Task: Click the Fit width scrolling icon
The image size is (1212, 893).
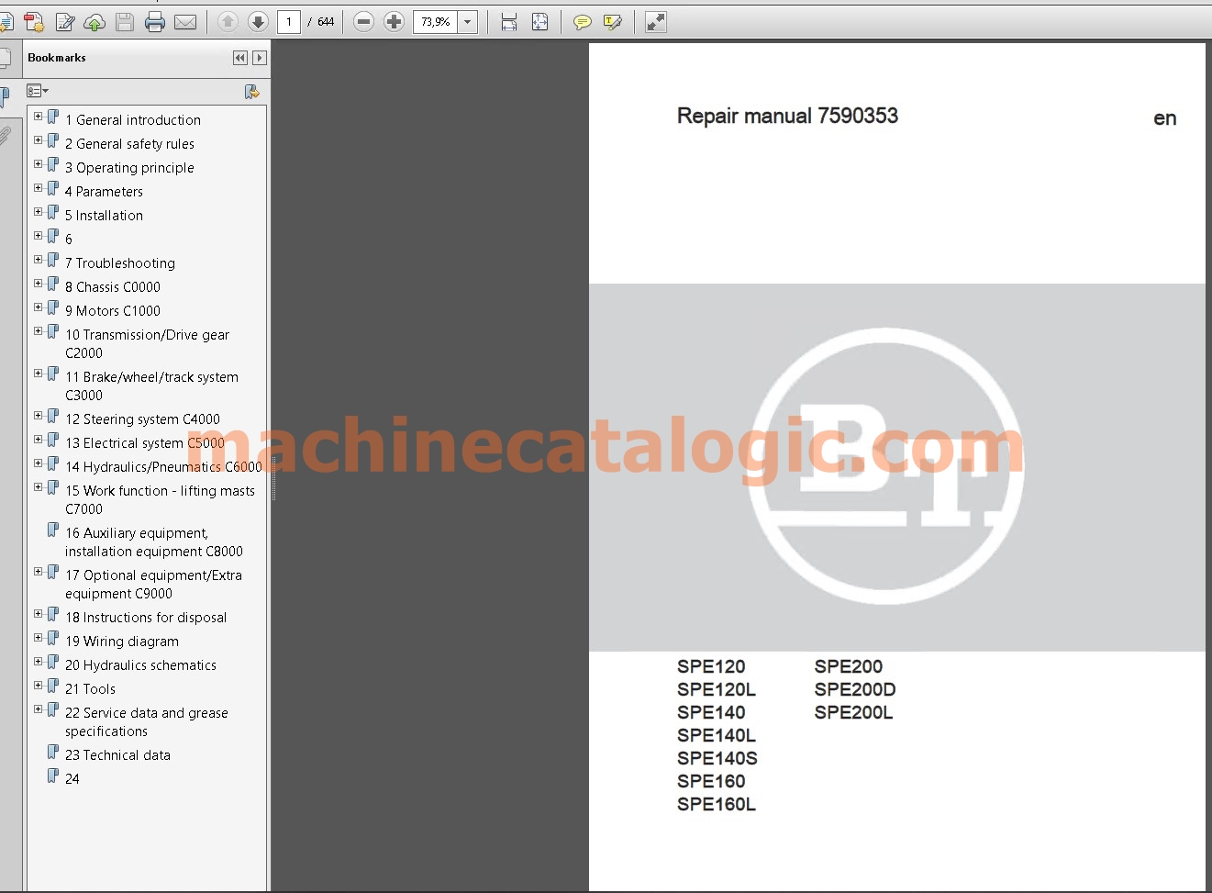Action: [509, 22]
